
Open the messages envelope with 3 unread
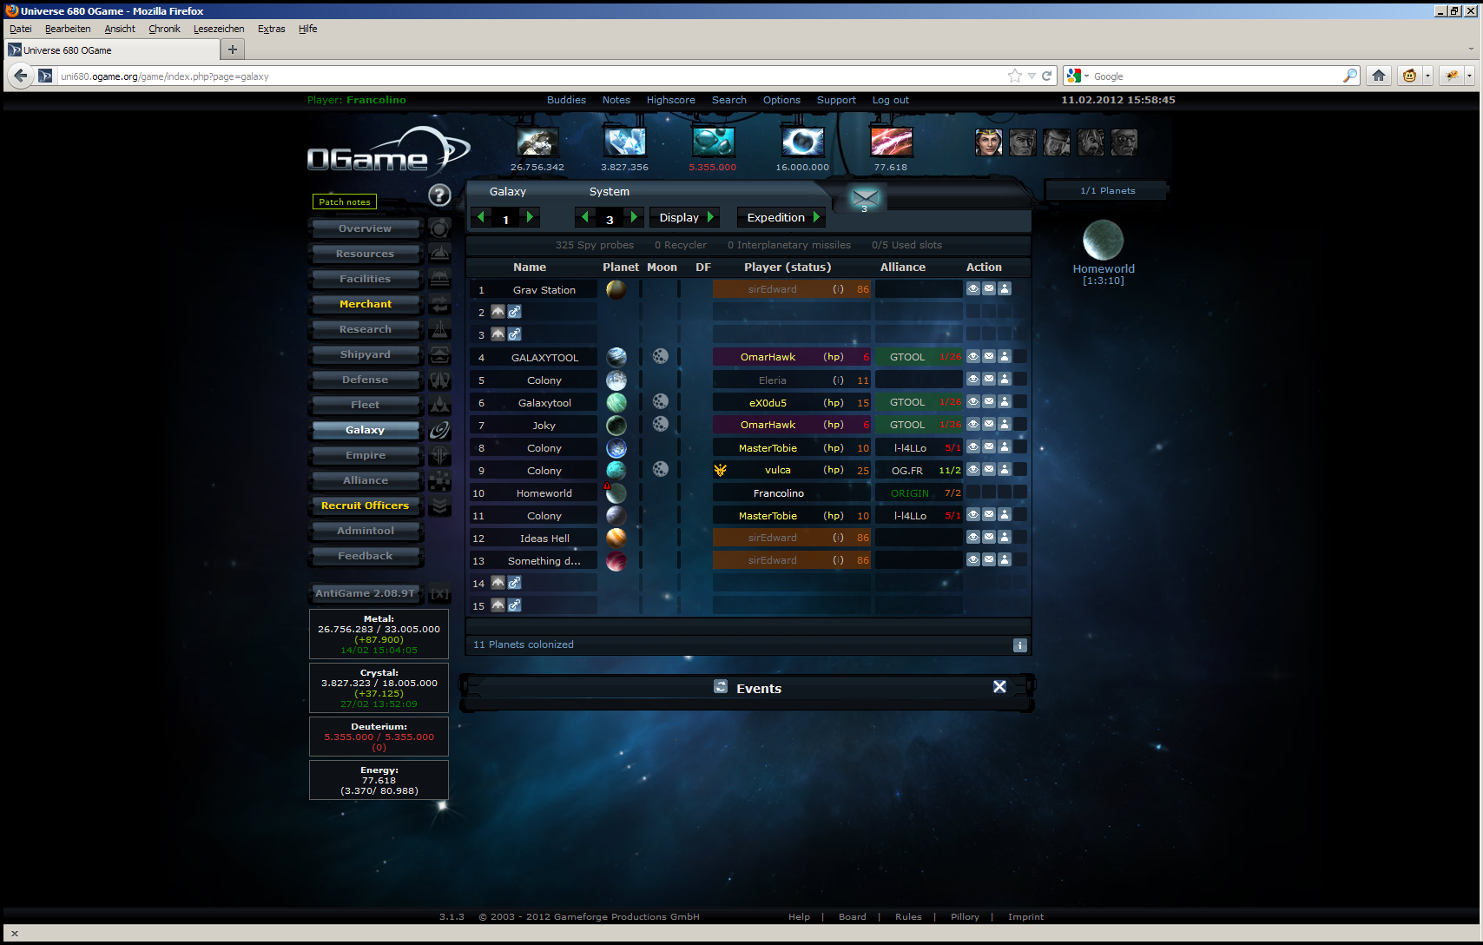point(865,198)
